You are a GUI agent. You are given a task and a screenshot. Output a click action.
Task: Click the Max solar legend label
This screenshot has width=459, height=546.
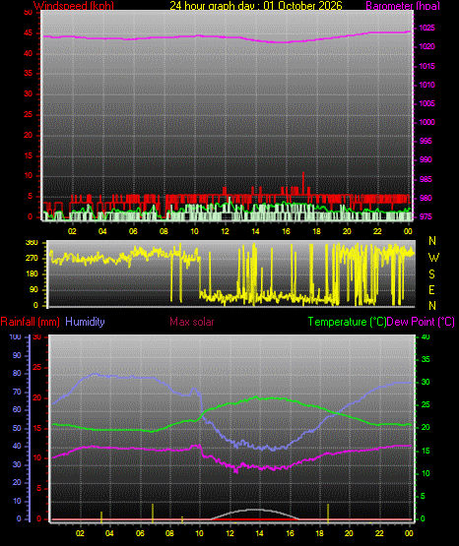(x=192, y=322)
